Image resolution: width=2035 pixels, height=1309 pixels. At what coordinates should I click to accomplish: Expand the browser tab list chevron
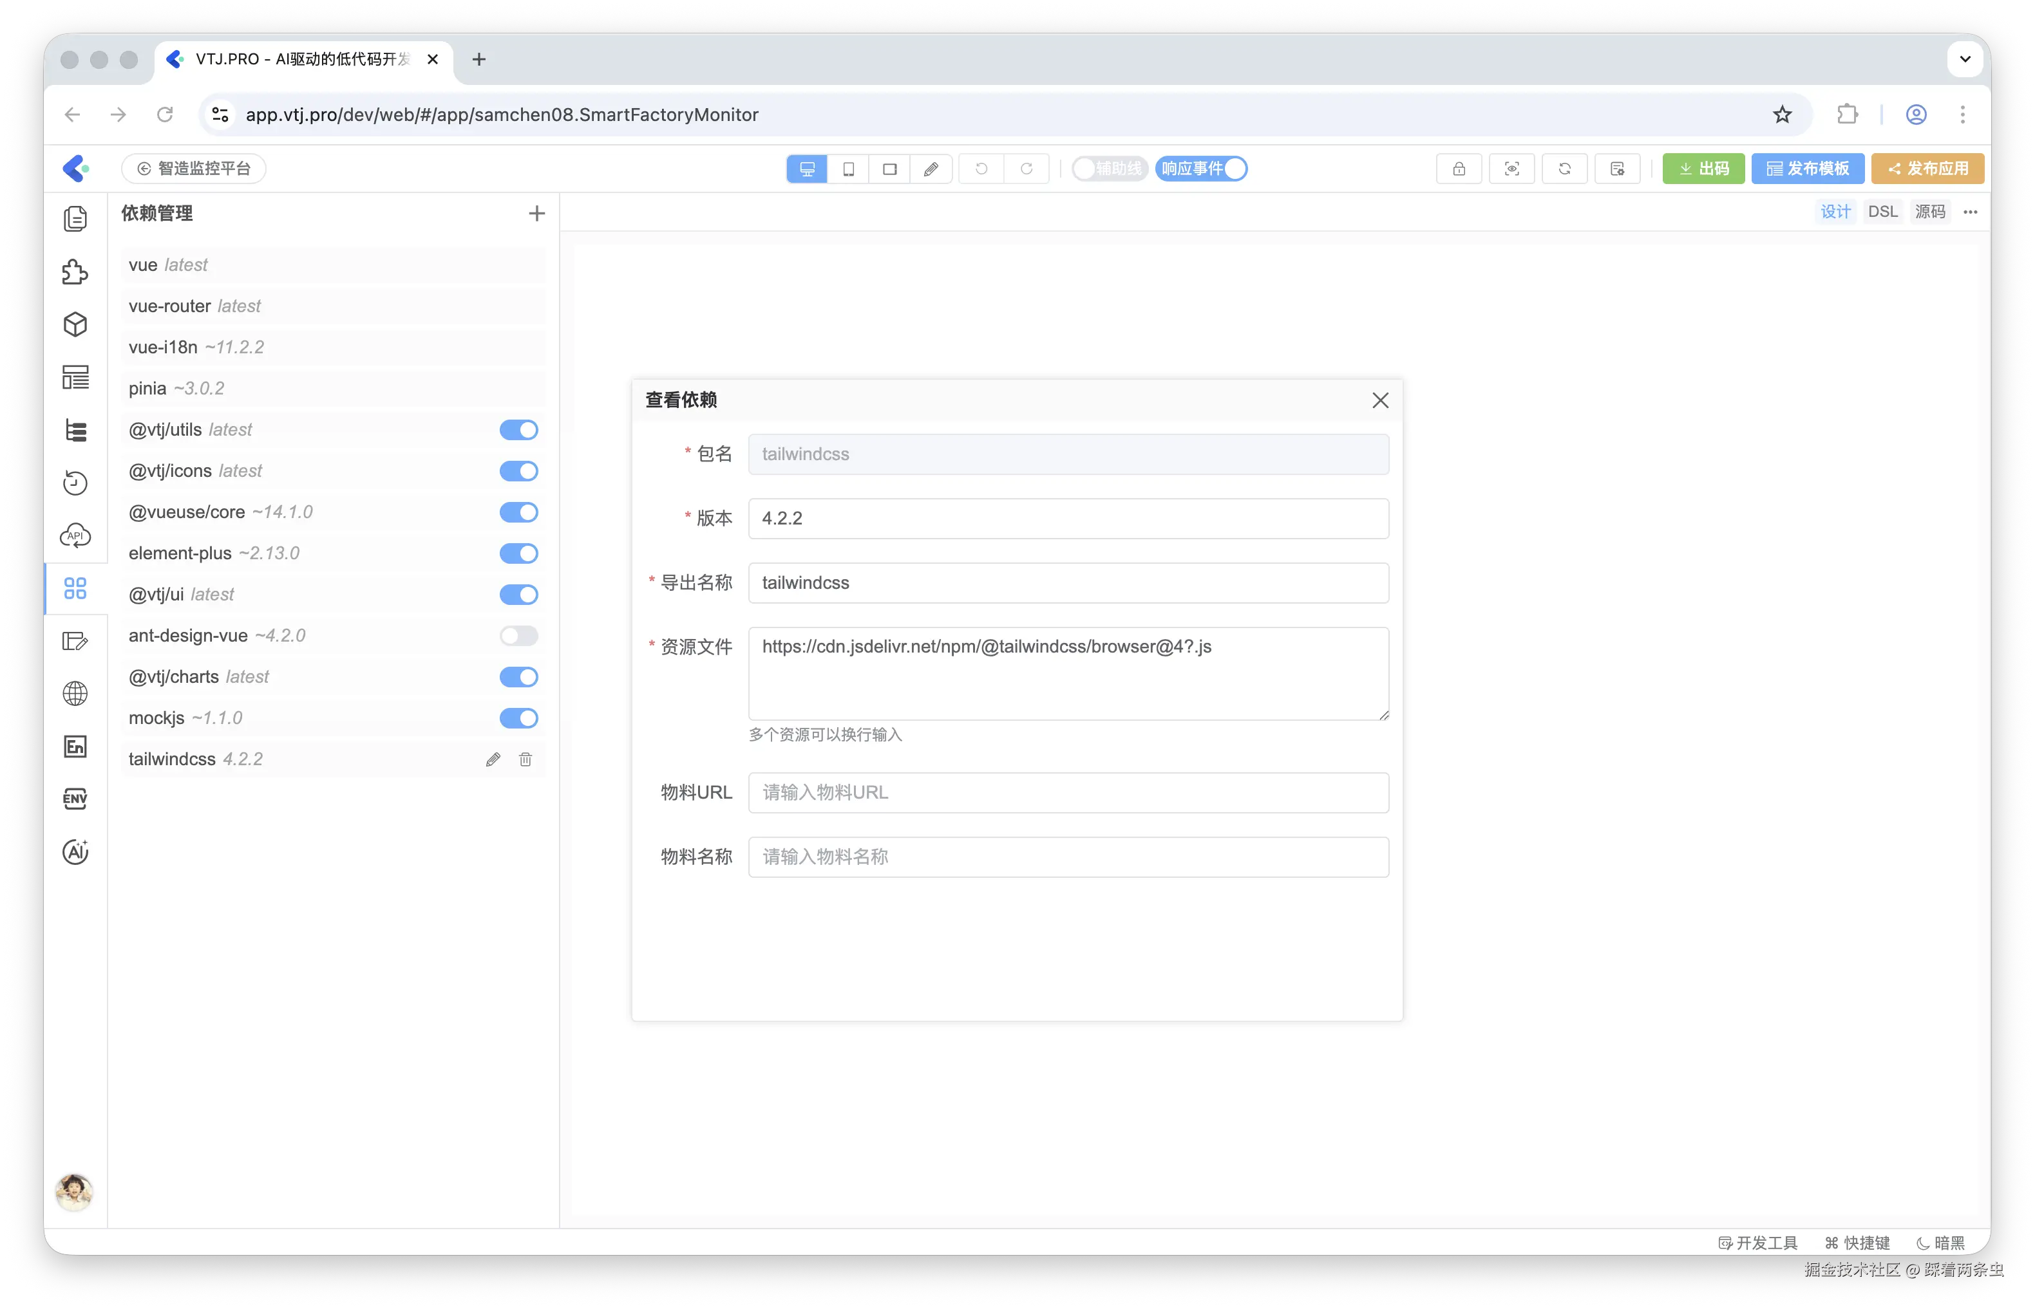pyautogui.click(x=1964, y=59)
